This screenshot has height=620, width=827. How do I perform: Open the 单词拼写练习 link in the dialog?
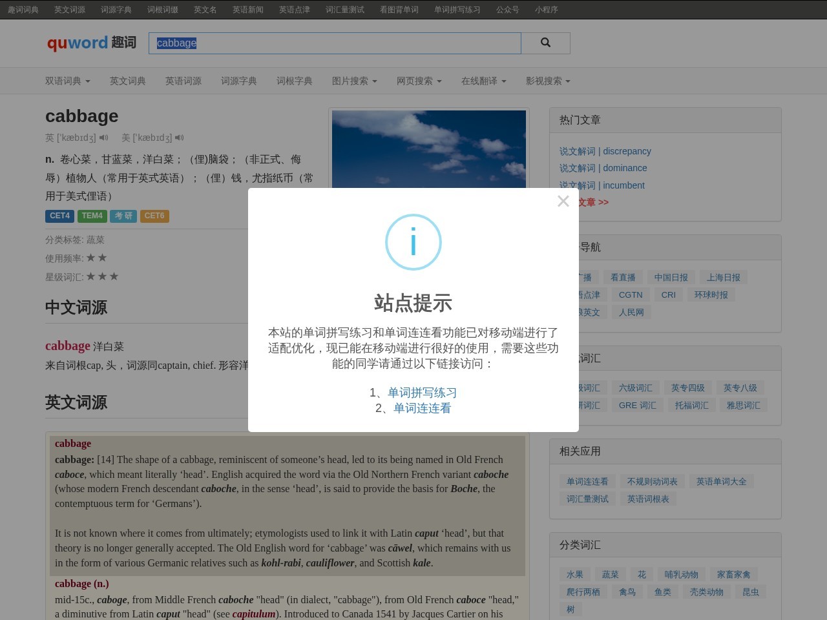[421, 392]
